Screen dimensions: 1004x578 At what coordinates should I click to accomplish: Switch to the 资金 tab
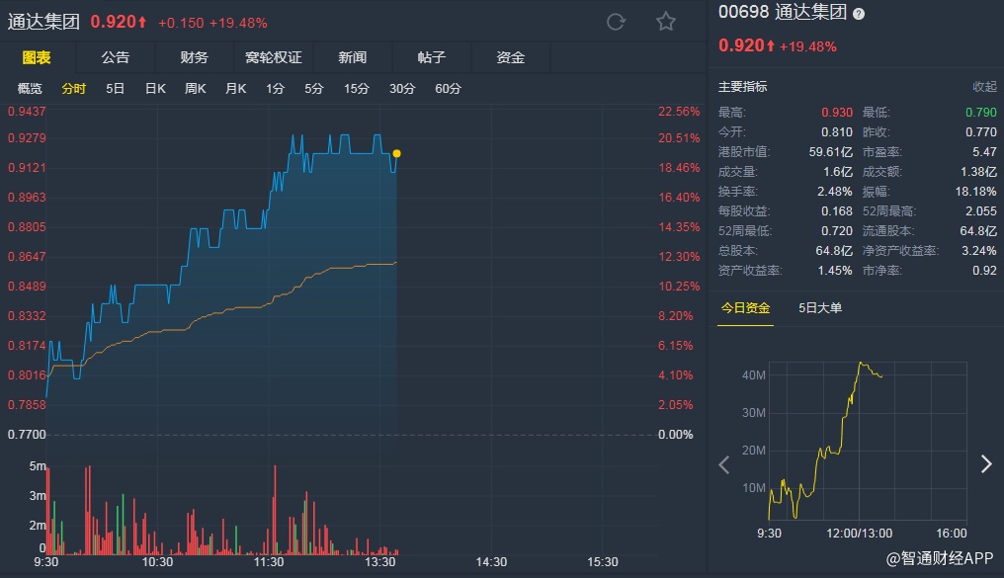[511, 58]
